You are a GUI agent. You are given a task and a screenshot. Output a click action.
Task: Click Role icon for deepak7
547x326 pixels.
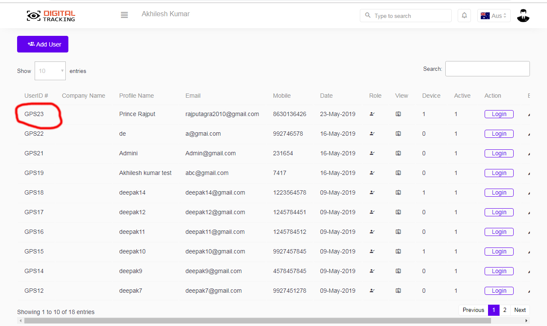(372, 291)
